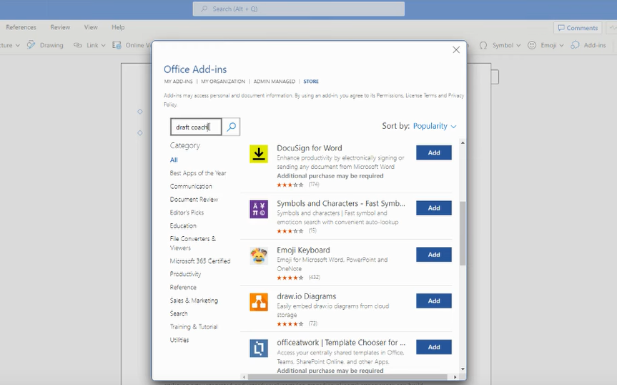Click the search magnifier button in Add-ins dialog
The height and width of the screenshot is (385, 617).
pos(232,127)
